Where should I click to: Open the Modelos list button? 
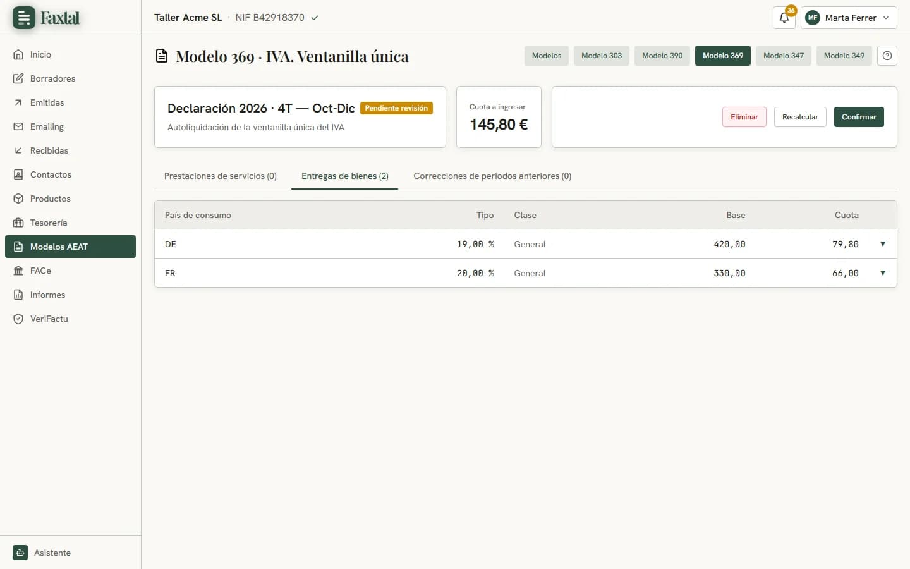547,56
